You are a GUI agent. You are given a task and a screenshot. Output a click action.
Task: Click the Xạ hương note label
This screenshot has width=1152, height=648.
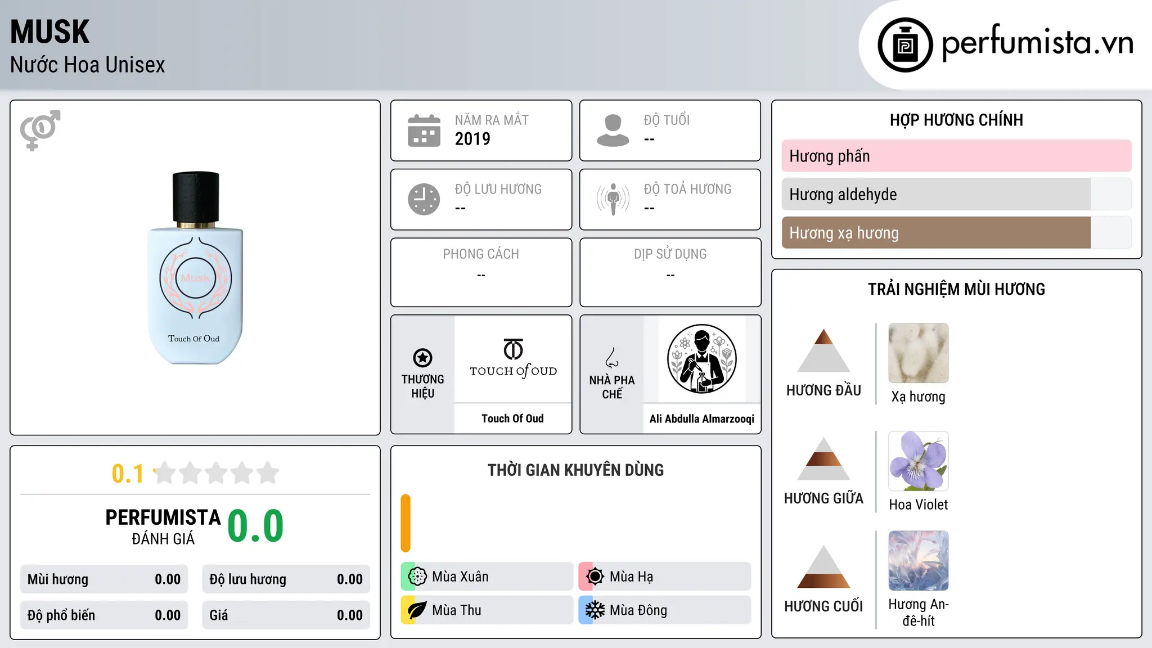coord(919,397)
